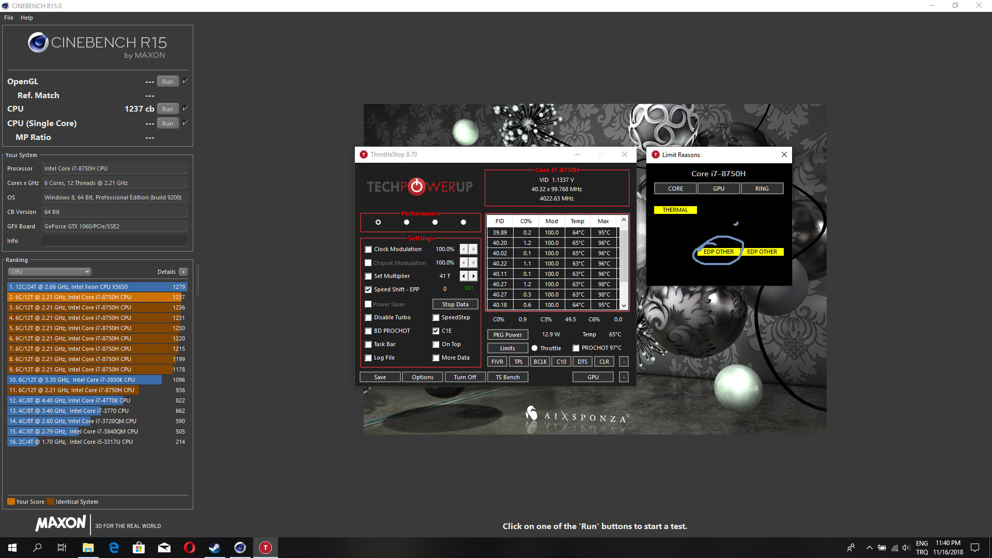
Task: Open Microsoft Store taskbar icon
Action: [x=138, y=548]
